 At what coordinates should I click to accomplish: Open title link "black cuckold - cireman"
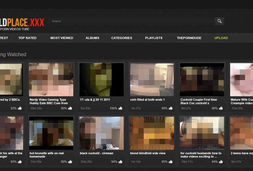point(96,153)
